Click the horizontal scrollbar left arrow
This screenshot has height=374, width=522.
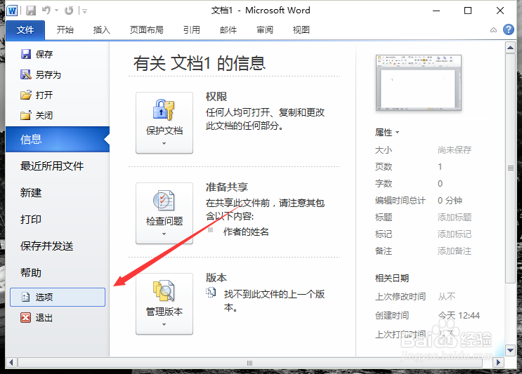[x=11, y=362]
